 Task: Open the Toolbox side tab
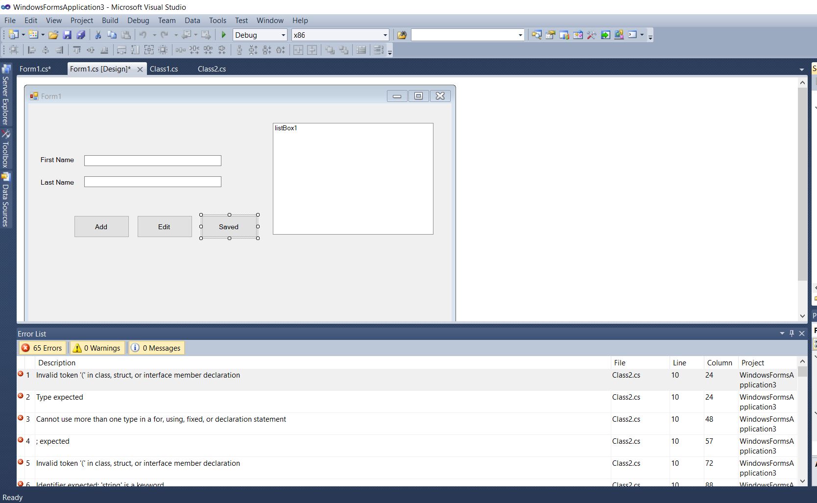(6, 149)
